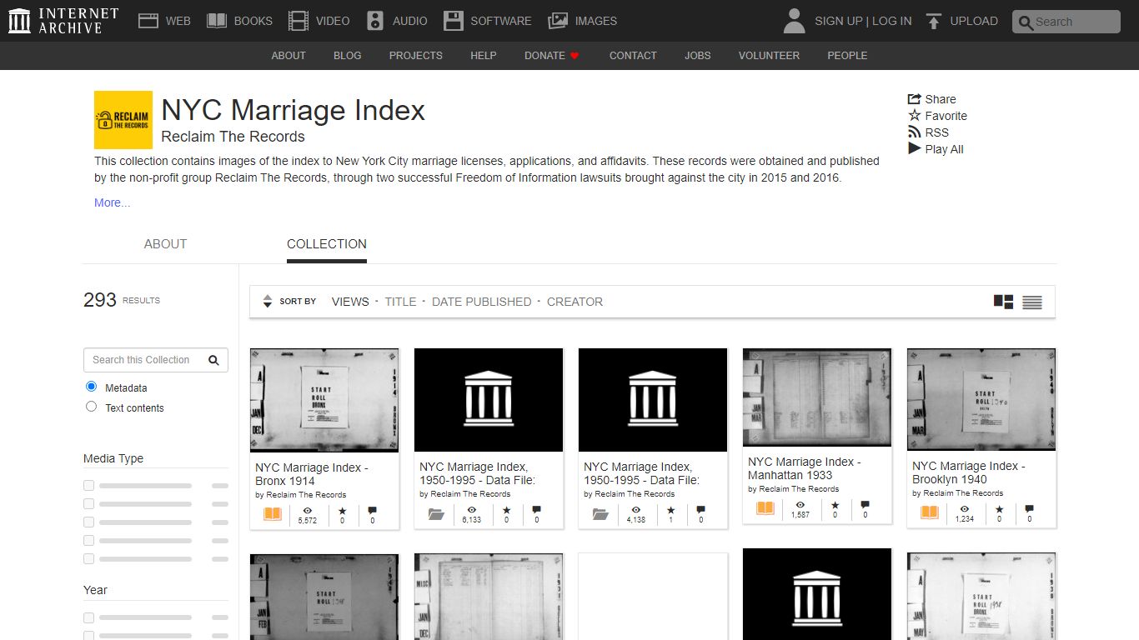This screenshot has height=640, width=1139.
Task: Switch to the ABOUT tab
Action: tap(165, 244)
